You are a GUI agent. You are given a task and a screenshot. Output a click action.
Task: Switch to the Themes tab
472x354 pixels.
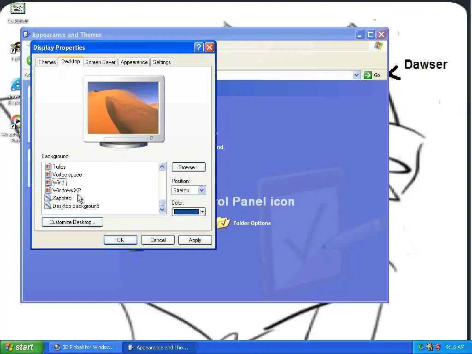pyautogui.click(x=47, y=62)
